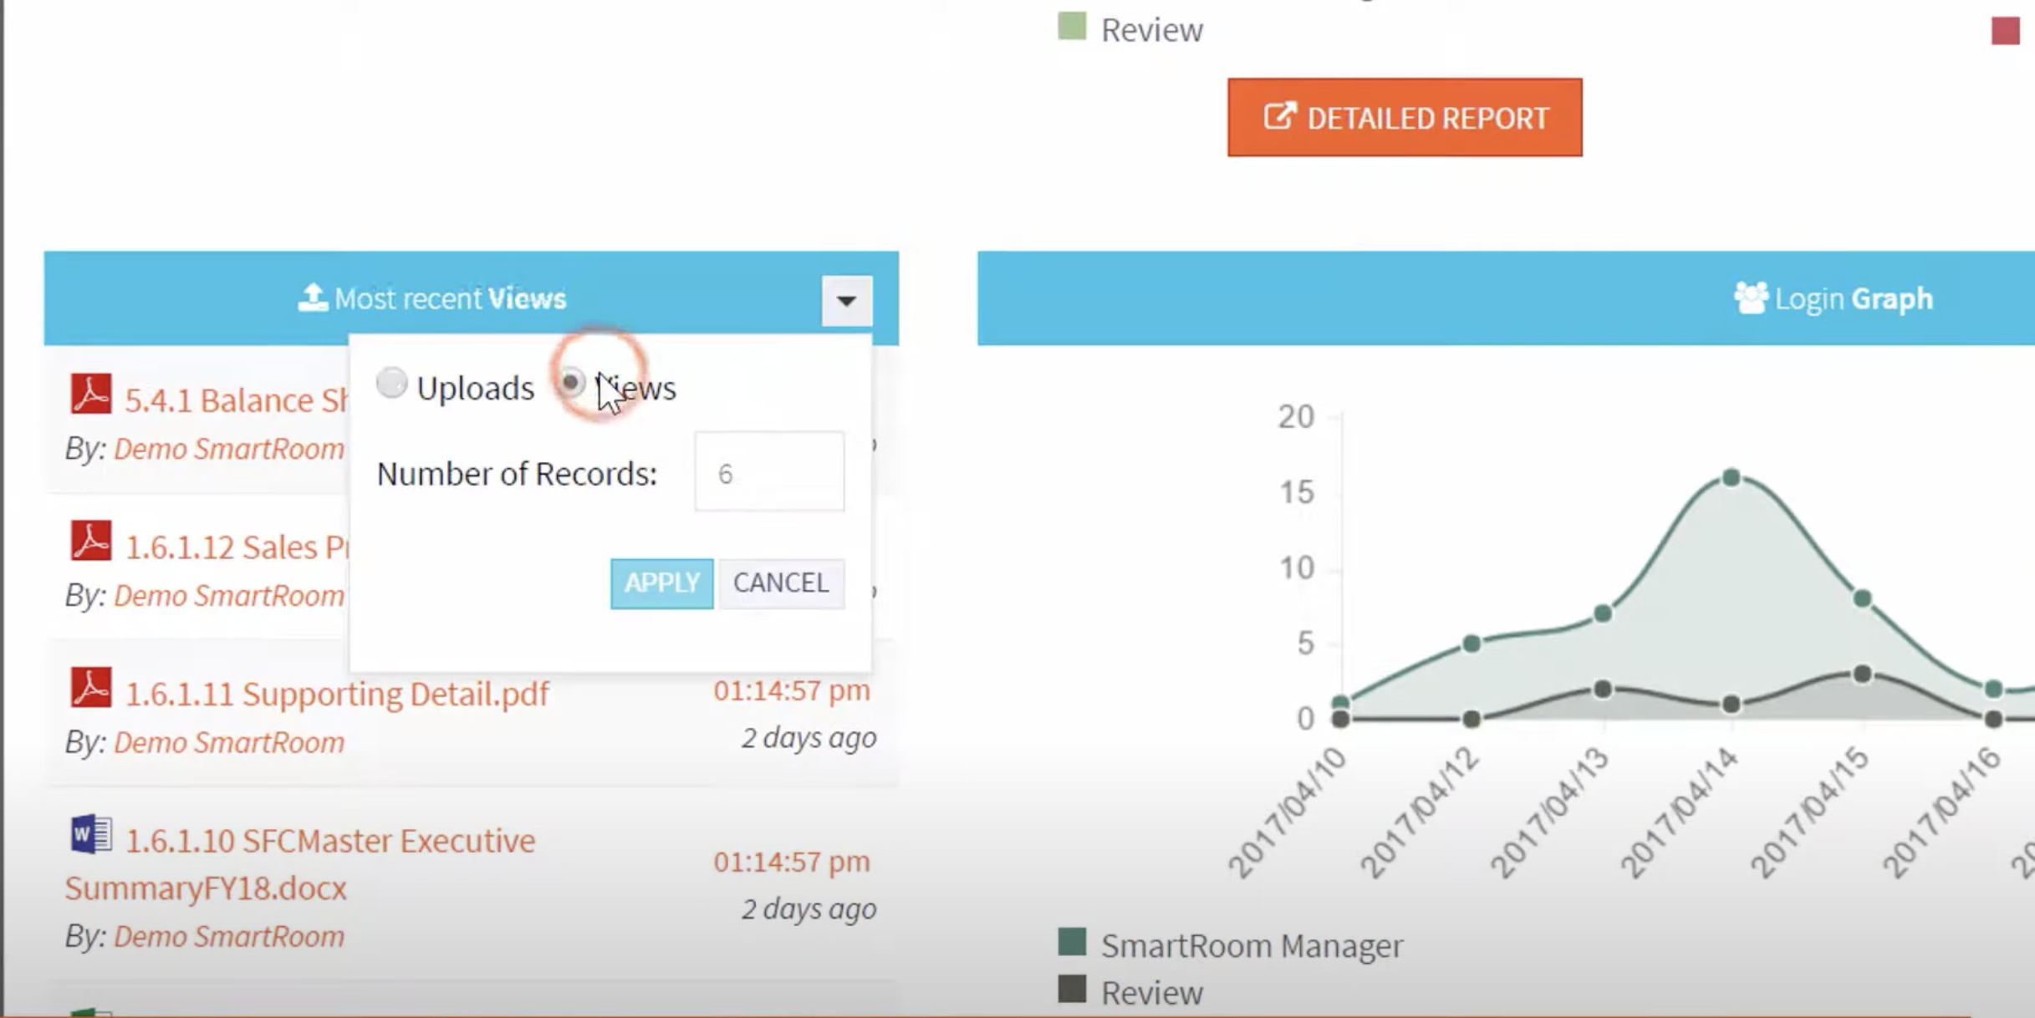The image size is (2035, 1018).
Task: Click the PDF icon beside 5.4.1 Balance Sheet
Action: (92, 395)
